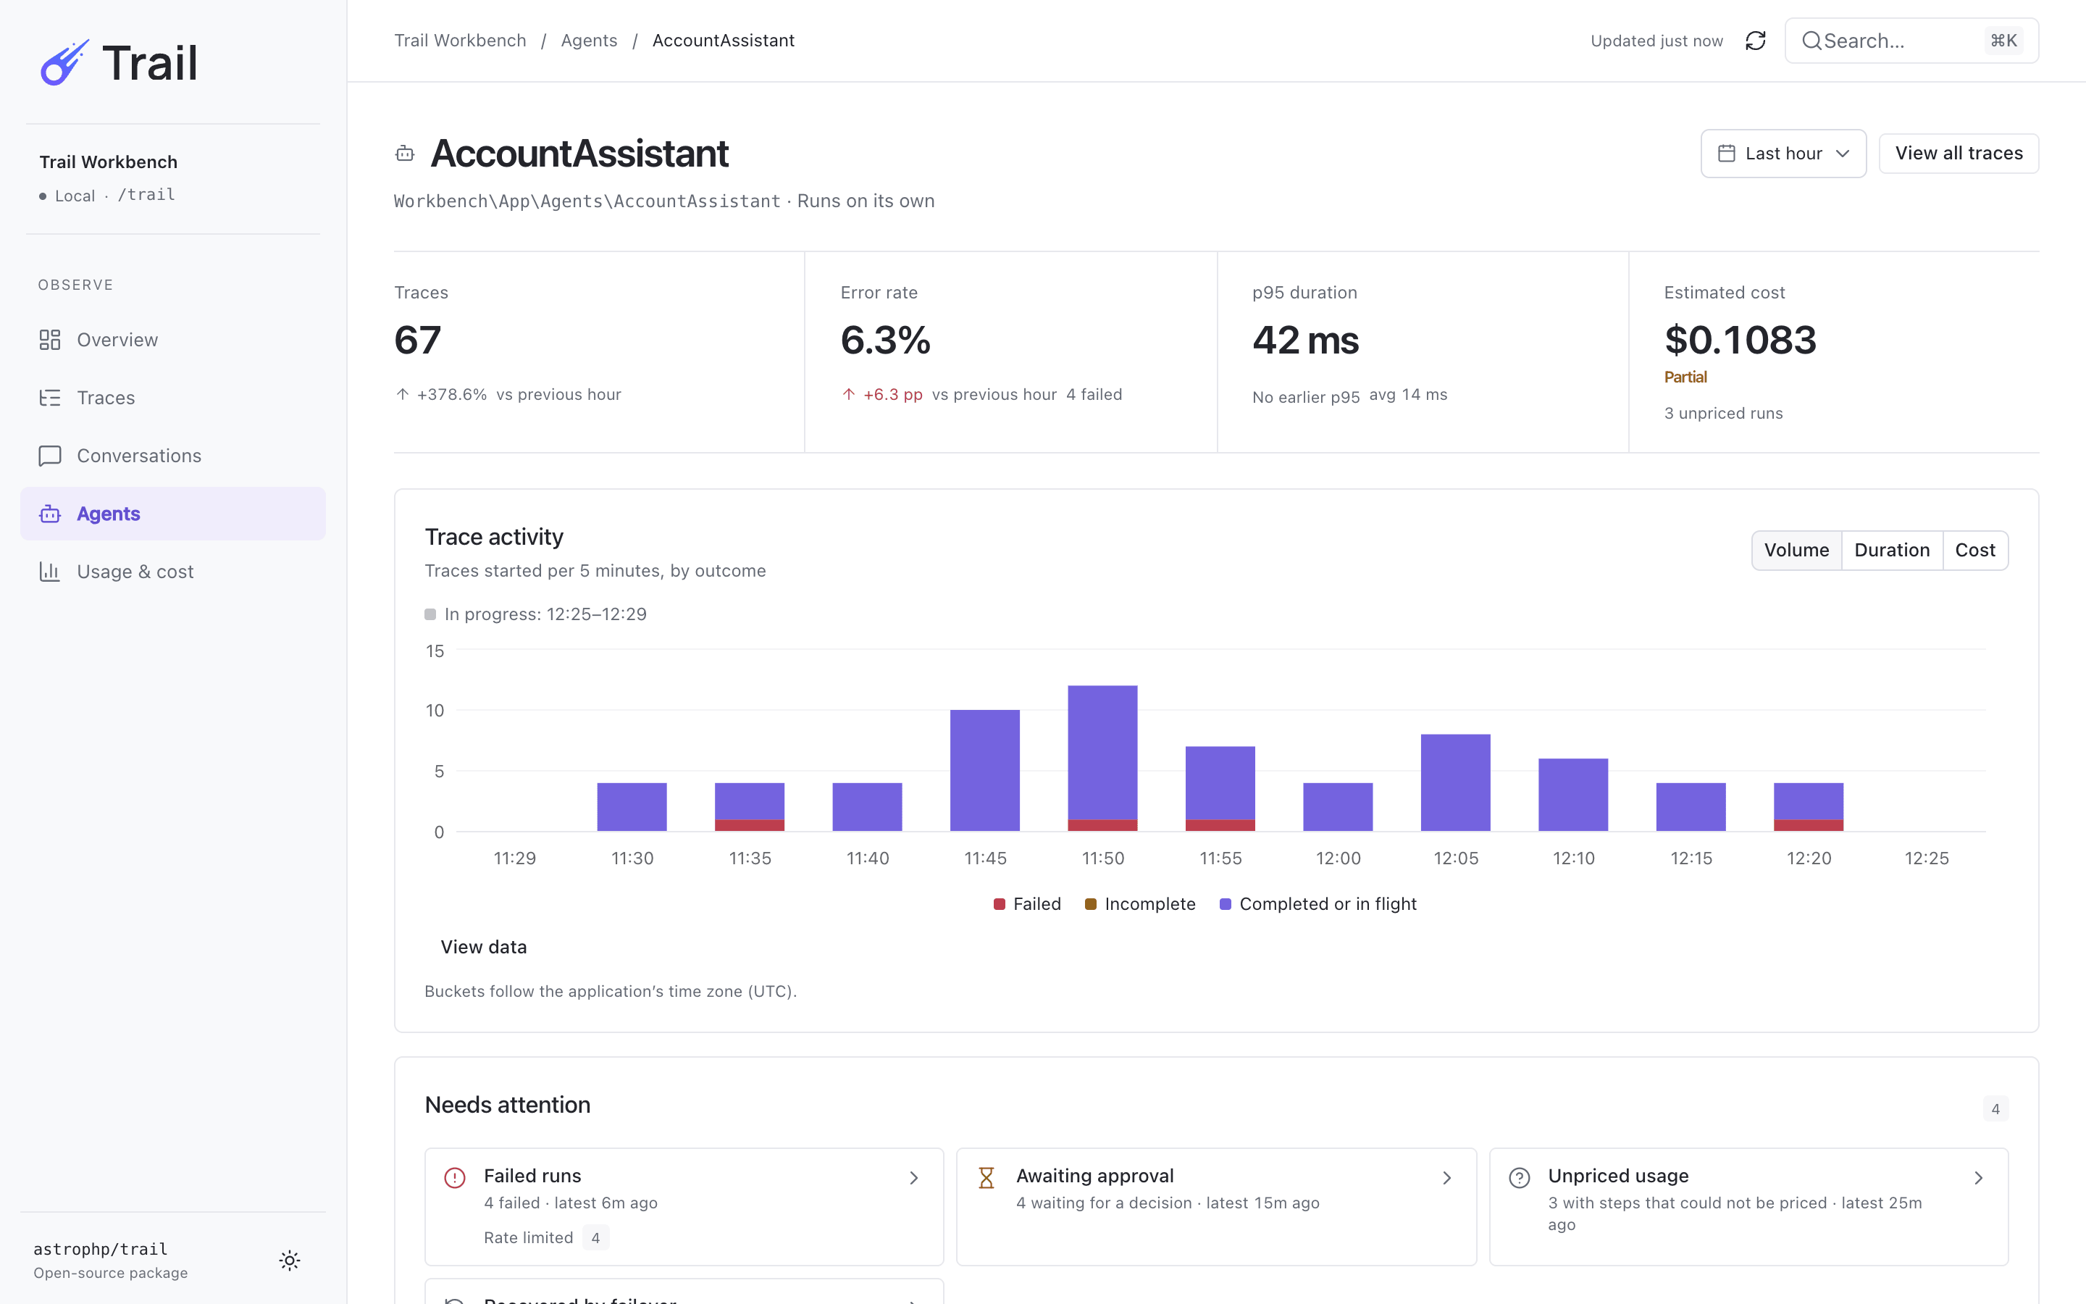2086x1304 pixels.
Task: Click the 11:50 bar in the chart
Action: (x=1102, y=758)
